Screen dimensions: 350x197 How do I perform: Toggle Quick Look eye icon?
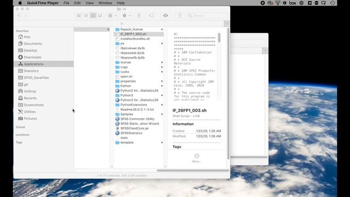[165, 15]
